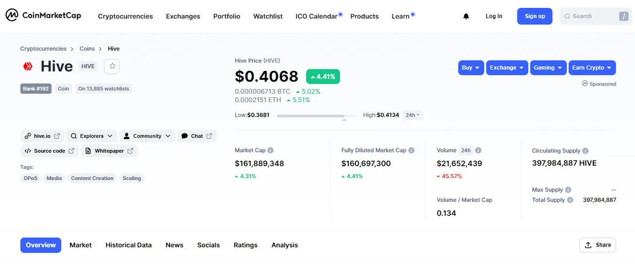The width and height of the screenshot is (635, 264).
Task: Click the Share button
Action: click(x=598, y=245)
